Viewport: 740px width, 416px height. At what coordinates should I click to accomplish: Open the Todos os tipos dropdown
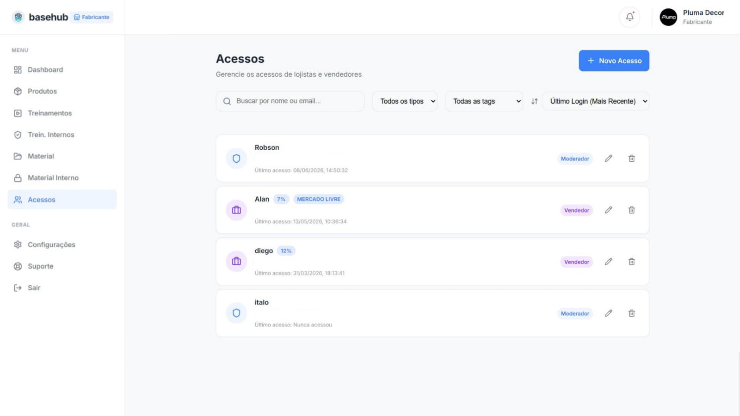[x=405, y=101]
